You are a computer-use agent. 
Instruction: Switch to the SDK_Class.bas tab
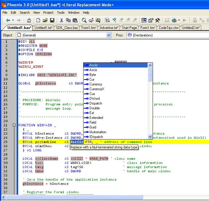click(x=67, y=28)
